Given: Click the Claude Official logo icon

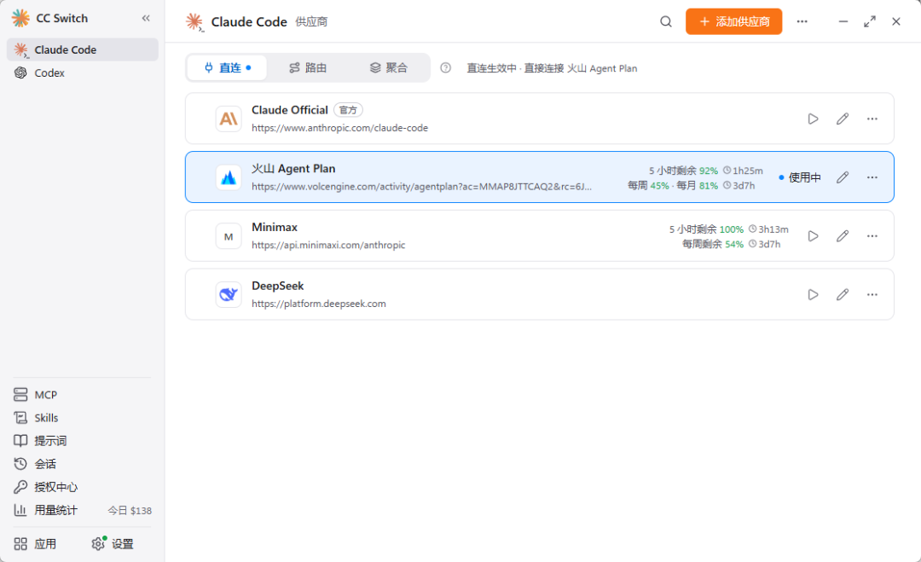Looking at the screenshot, I should pyautogui.click(x=229, y=119).
